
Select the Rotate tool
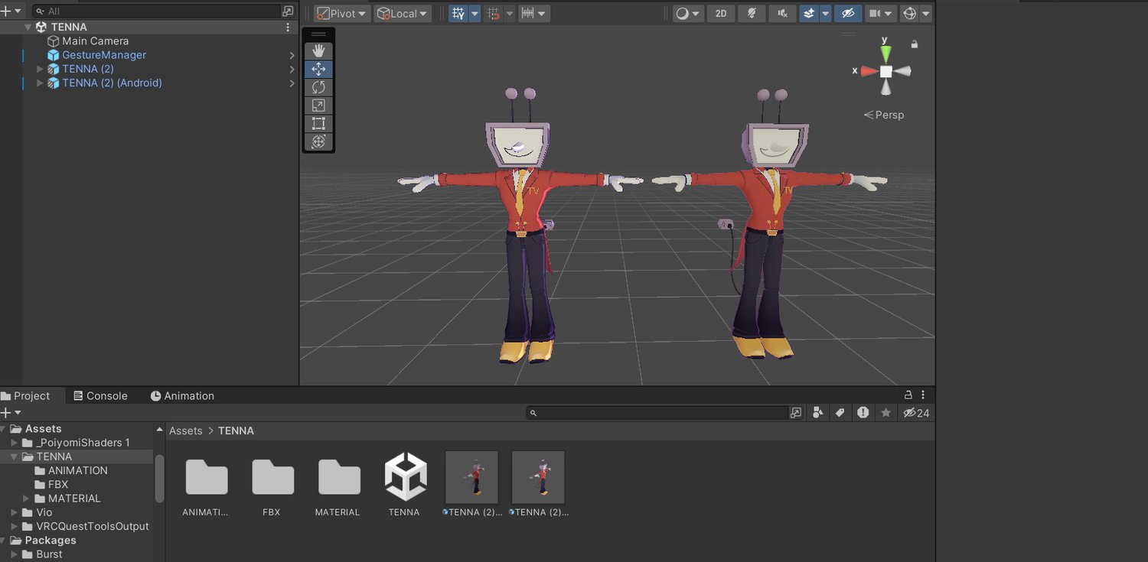[318, 87]
